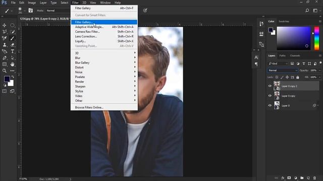Select the Zoom tool

point(5,71)
